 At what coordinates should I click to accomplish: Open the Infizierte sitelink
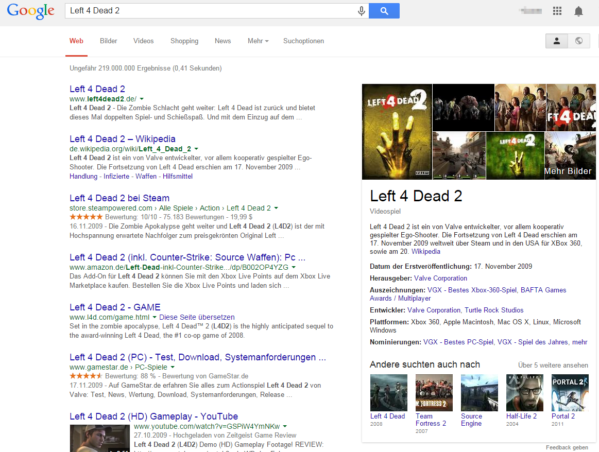(116, 177)
